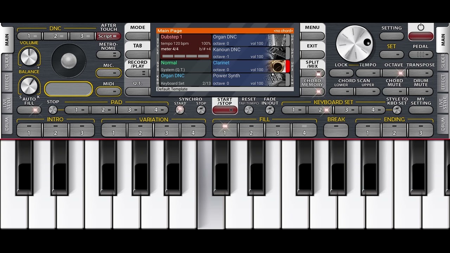This screenshot has height=253, width=450.
Task: Click the pedal button icon
Action: [421, 54]
